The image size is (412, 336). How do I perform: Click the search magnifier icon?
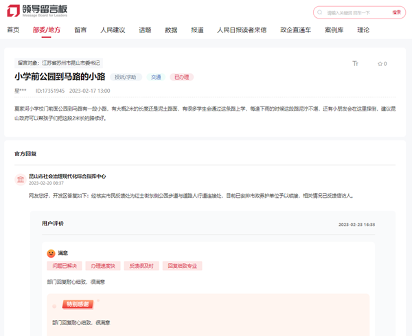(319, 12)
